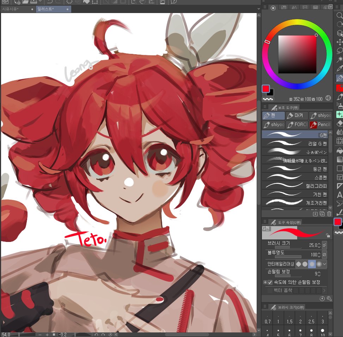Click the rotate-left icon in status bar
The height and width of the screenshot is (337, 343).
pyautogui.click(x=96, y=335)
